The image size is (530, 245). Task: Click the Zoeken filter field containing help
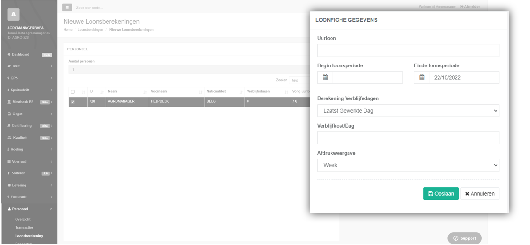[299, 80]
